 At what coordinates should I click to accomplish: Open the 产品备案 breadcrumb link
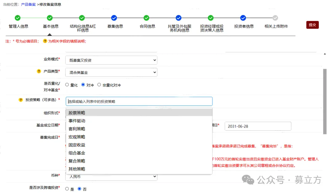(x=29, y=4)
